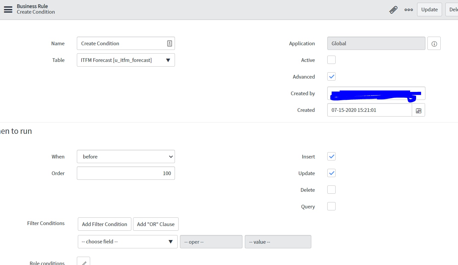Enable the Query checkbox

pos(331,206)
